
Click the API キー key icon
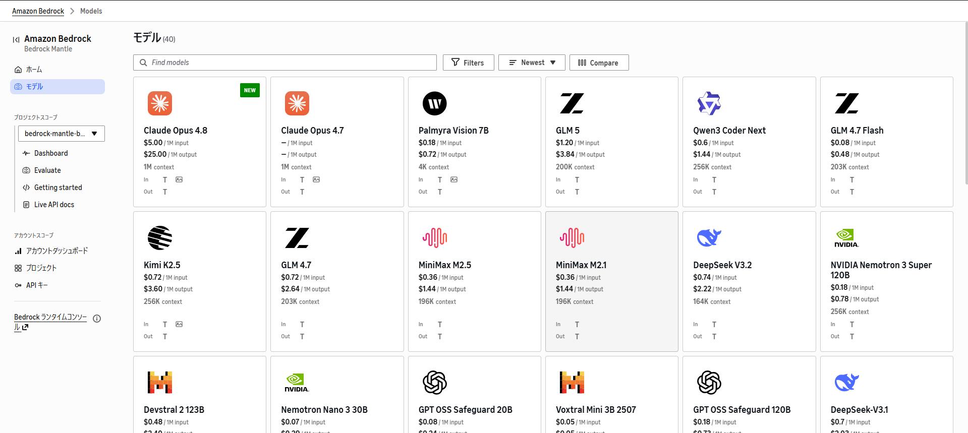pyautogui.click(x=18, y=285)
